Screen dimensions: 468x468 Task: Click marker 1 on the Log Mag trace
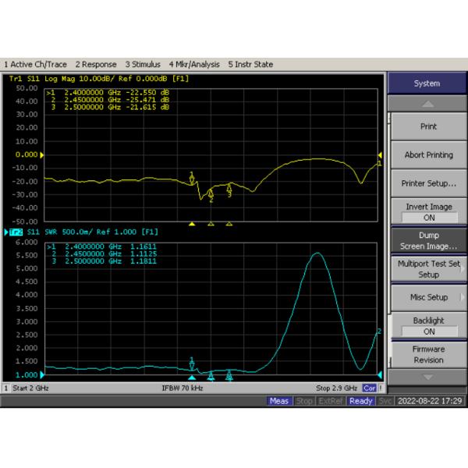pos(192,179)
